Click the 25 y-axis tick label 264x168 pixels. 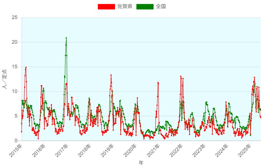click(15, 18)
